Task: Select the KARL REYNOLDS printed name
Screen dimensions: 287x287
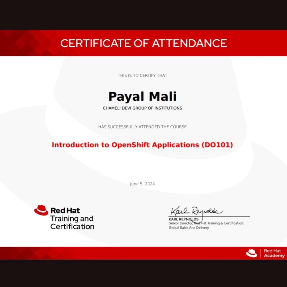Action: [184, 219]
